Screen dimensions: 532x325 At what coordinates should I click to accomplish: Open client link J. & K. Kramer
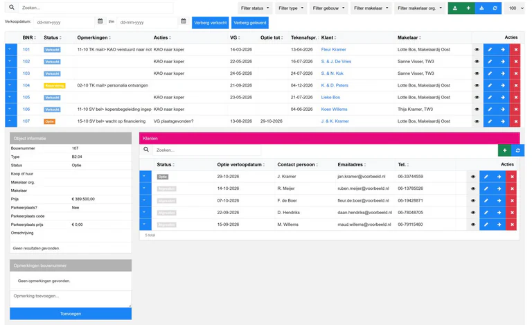pos(335,121)
